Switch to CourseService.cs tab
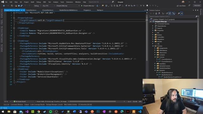 (x=31, y=10)
